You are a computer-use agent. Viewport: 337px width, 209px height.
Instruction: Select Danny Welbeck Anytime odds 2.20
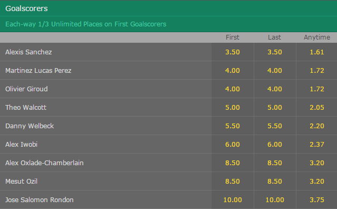click(317, 126)
